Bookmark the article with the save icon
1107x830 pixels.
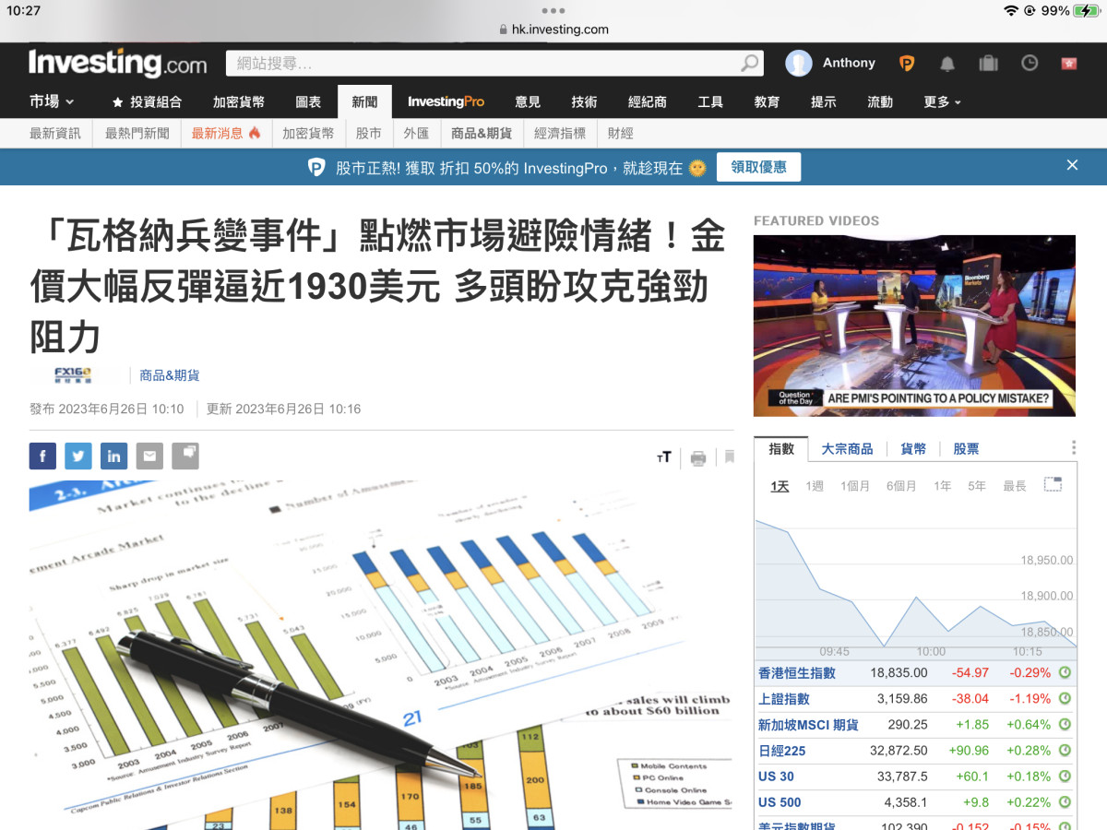coord(730,456)
